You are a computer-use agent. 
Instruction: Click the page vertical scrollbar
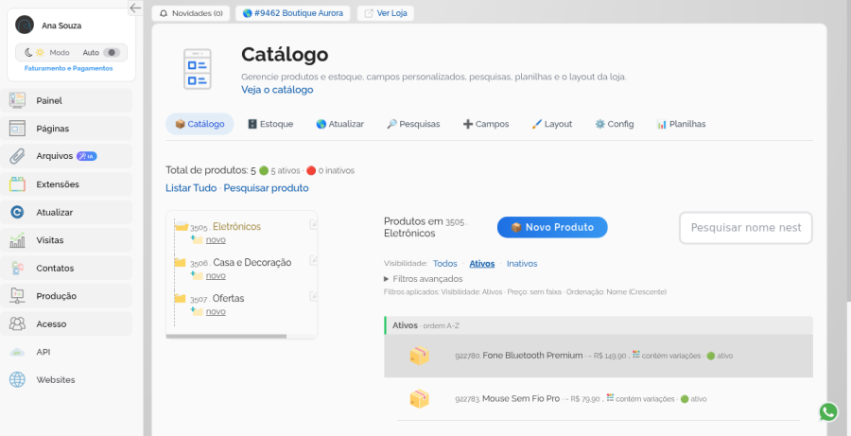[x=848, y=149]
